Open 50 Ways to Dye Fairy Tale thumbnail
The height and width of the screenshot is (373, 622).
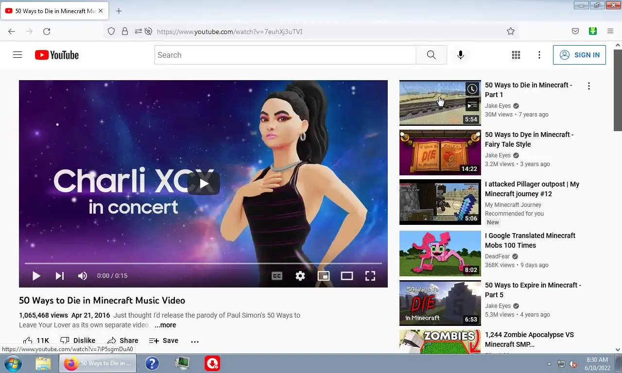pyautogui.click(x=440, y=153)
